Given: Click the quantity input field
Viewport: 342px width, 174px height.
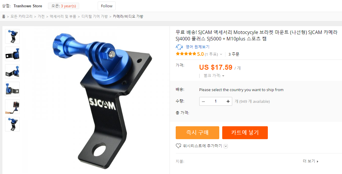Looking at the screenshot, I should (216, 101).
